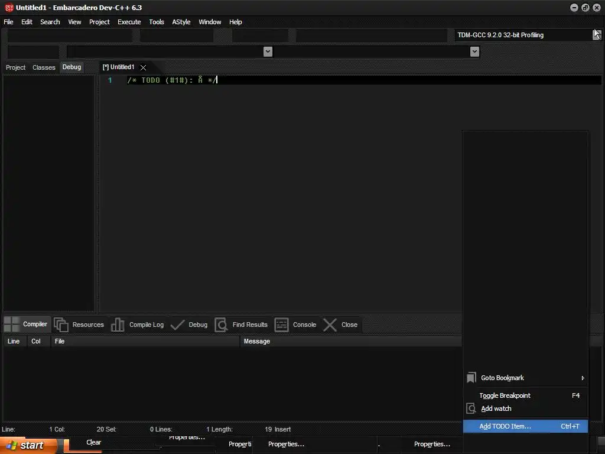605x454 pixels.
Task: Select the [*] Untitled1 editor tab
Action: pos(118,67)
